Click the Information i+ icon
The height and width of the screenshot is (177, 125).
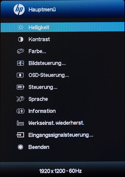20,111
